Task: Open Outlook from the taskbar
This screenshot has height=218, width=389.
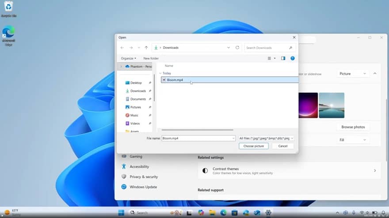Action: (x=257, y=213)
